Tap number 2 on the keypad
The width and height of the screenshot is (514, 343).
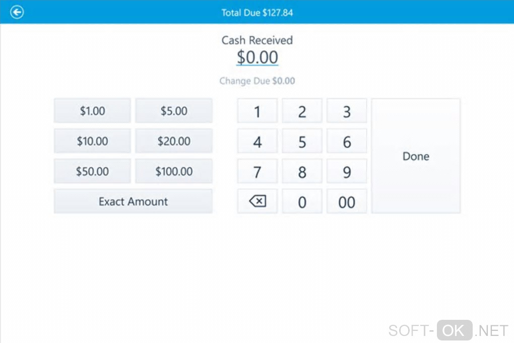pos(302,111)
